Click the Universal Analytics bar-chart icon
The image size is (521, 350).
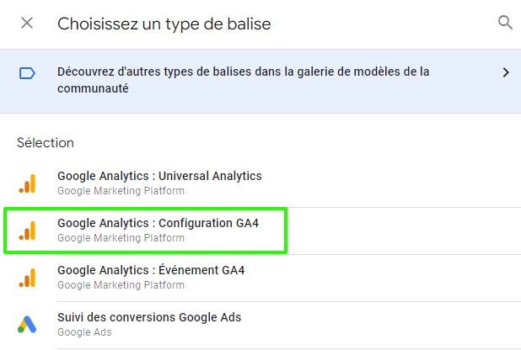click(27, 183)
